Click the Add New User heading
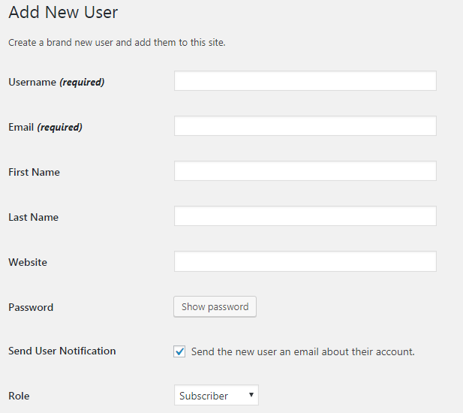This screenshot has height=413, width=463. point(63,13)
